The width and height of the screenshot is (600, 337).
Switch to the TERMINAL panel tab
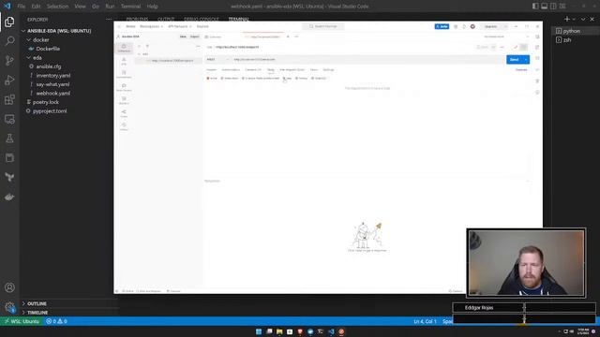[x=238, y=19]
